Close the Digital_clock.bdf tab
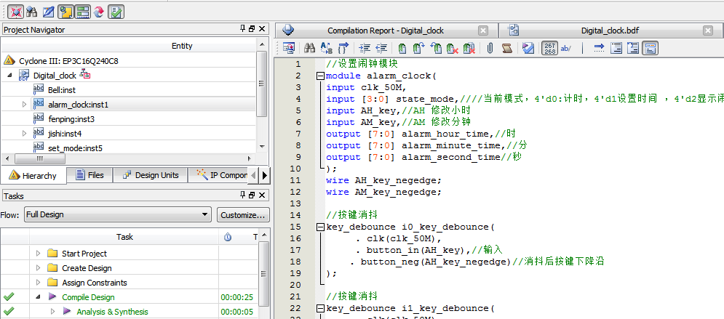Viewport: 724px width, 319px height. [x=708, y=31]
